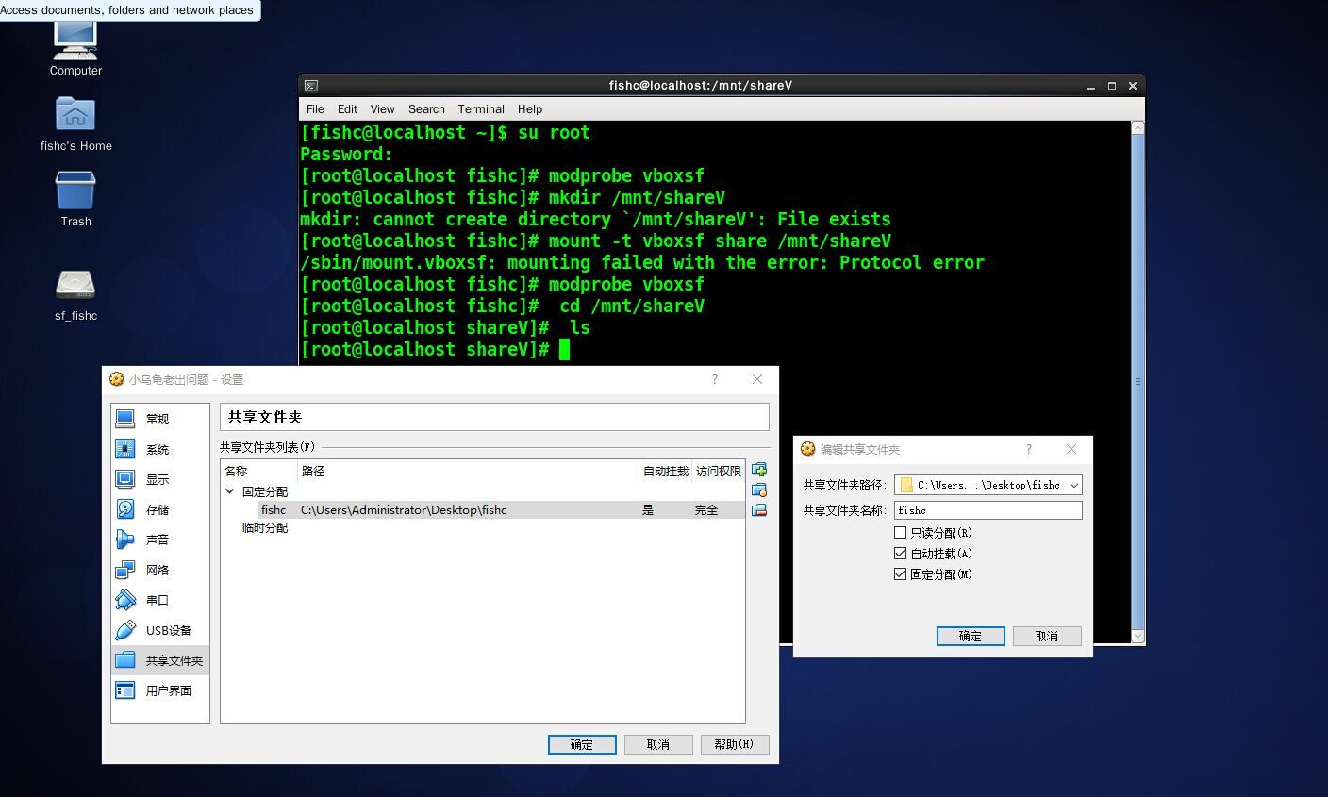Maximize the terminal window
This screenshot has width=1328, height=797.
point(1112,86)
